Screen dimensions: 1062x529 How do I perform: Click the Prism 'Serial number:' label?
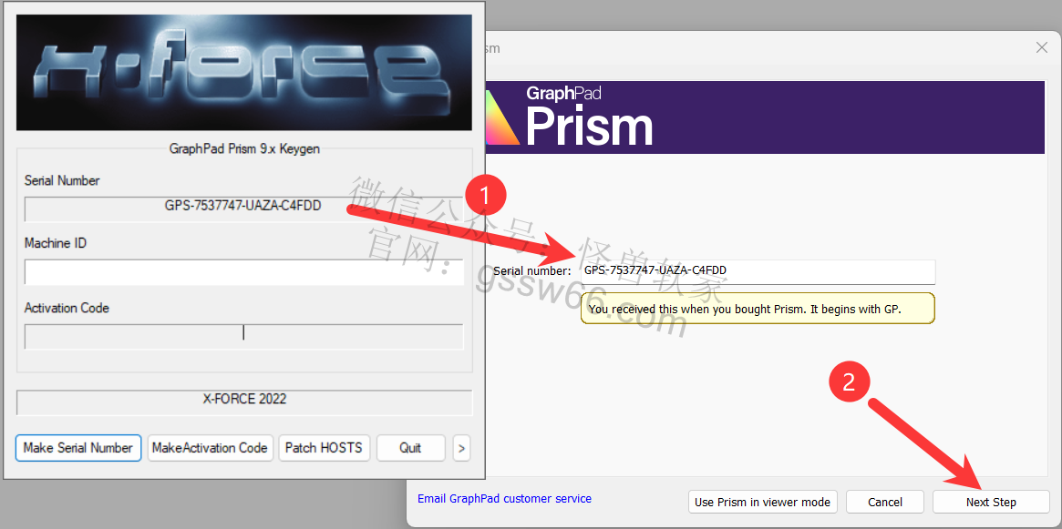tap(532, 270)
